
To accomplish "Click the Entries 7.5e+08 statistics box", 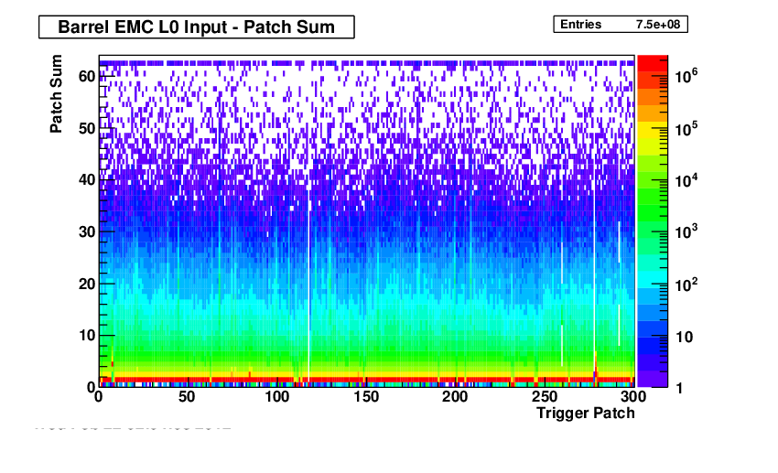I will 621,25.
